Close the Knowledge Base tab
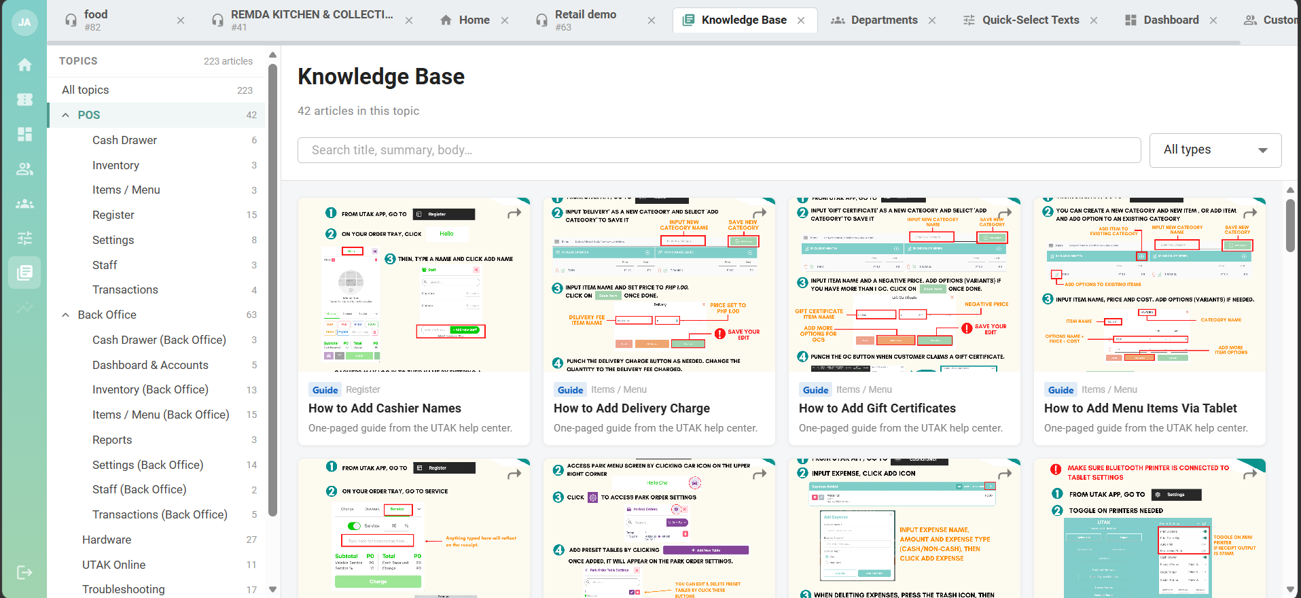The height and width of the screenshot is (598, 1301). [801, 20]
